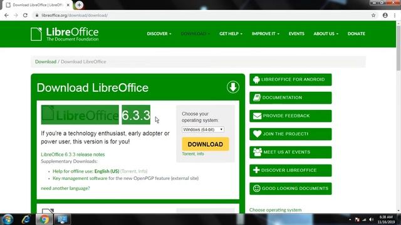Image resolution: width=401 pixels, height=225 pixels.
Task: Click Meet Us at Events button
Action: click(291, 152)
